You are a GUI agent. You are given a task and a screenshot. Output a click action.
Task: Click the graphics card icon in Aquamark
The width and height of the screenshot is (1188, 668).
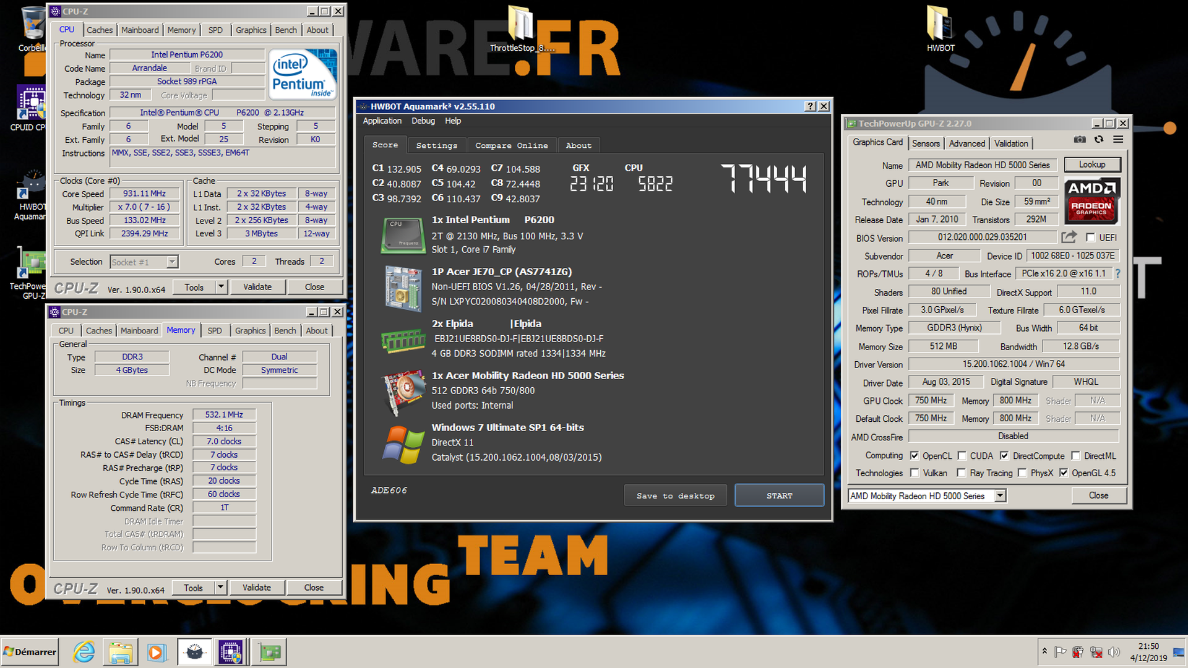pos(403,392)
